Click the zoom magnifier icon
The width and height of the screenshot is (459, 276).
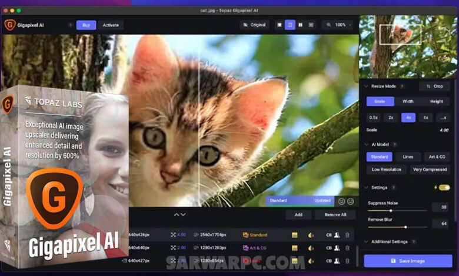(329, 25)
